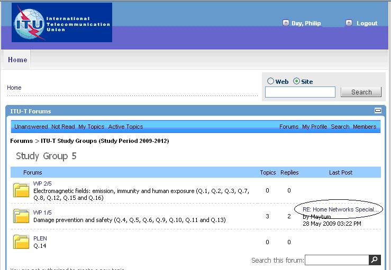Image resolution: width=391 pixels, height=270 pixels.
Task: Open the WP 1/5 forum link
Action: [x=42, y=213]
